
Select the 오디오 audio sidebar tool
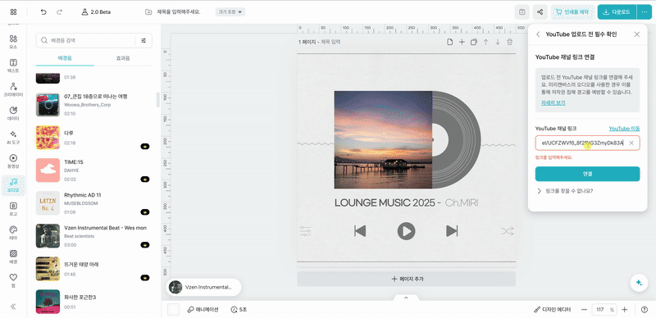click(13, 185)
